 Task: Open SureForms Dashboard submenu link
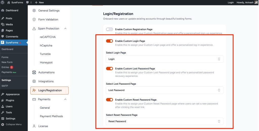pos(7,49)
